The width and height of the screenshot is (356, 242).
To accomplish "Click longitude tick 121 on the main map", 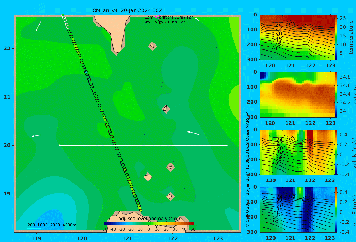I will (x=127, y=238).
